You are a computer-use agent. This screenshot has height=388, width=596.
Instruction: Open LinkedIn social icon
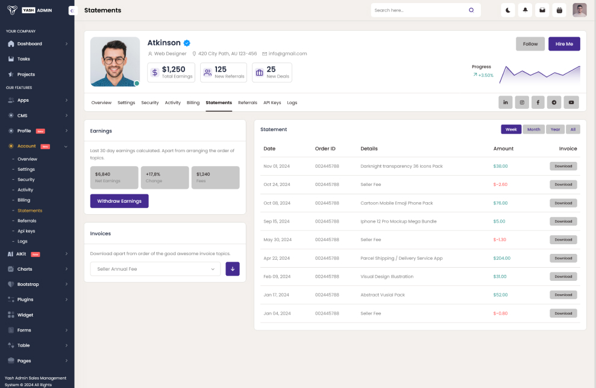click(505, 102)
